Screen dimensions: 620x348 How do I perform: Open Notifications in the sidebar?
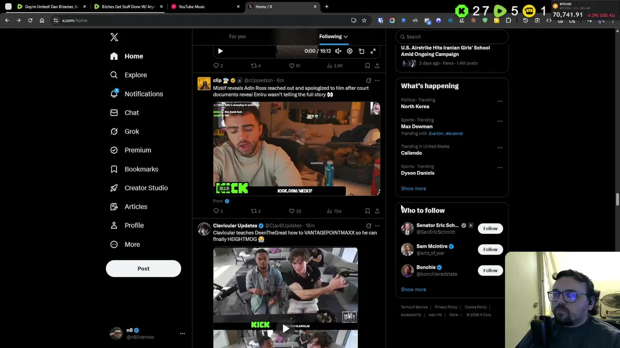[x=136, y=94]
